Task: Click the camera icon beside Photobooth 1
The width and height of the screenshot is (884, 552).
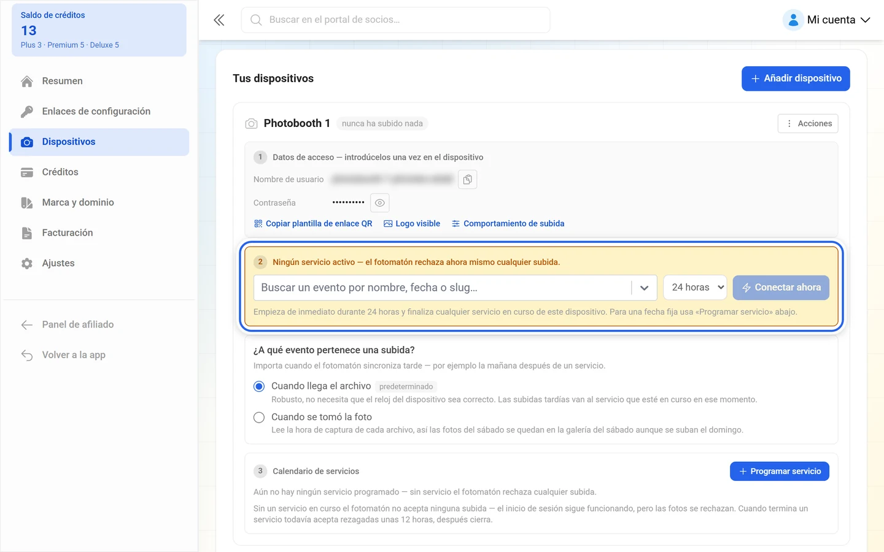Action: [251, 124]
